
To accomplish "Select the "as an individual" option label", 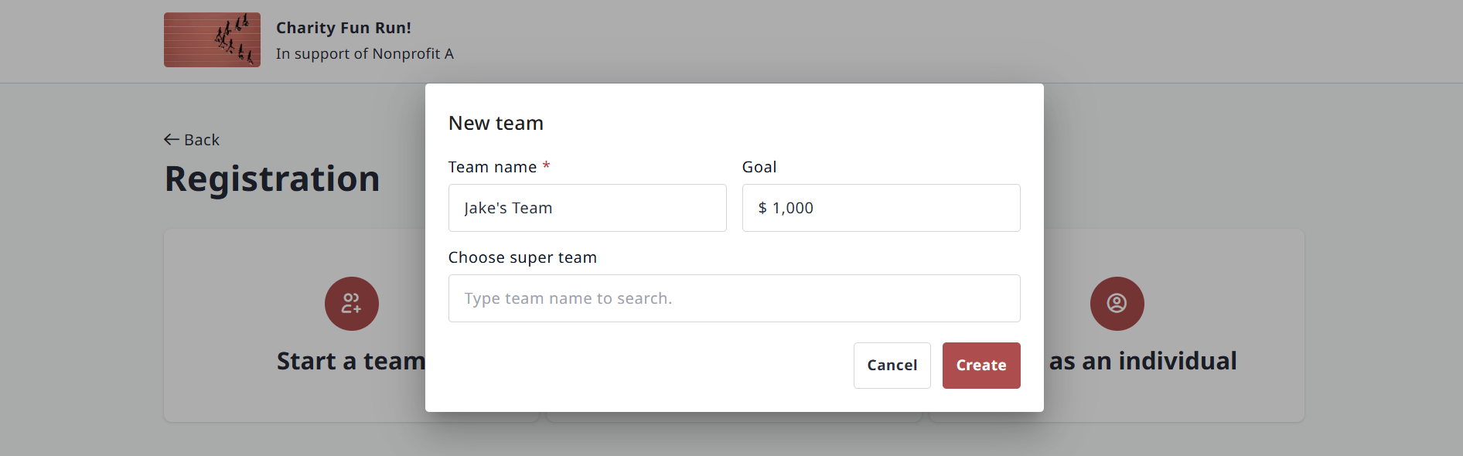I will click(1143, 361).
